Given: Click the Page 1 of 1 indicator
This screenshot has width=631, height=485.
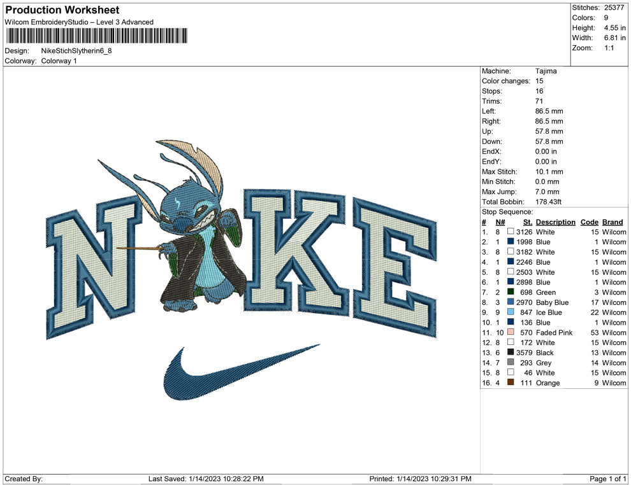Looking at the screenshot, I should tap(607, 479).
